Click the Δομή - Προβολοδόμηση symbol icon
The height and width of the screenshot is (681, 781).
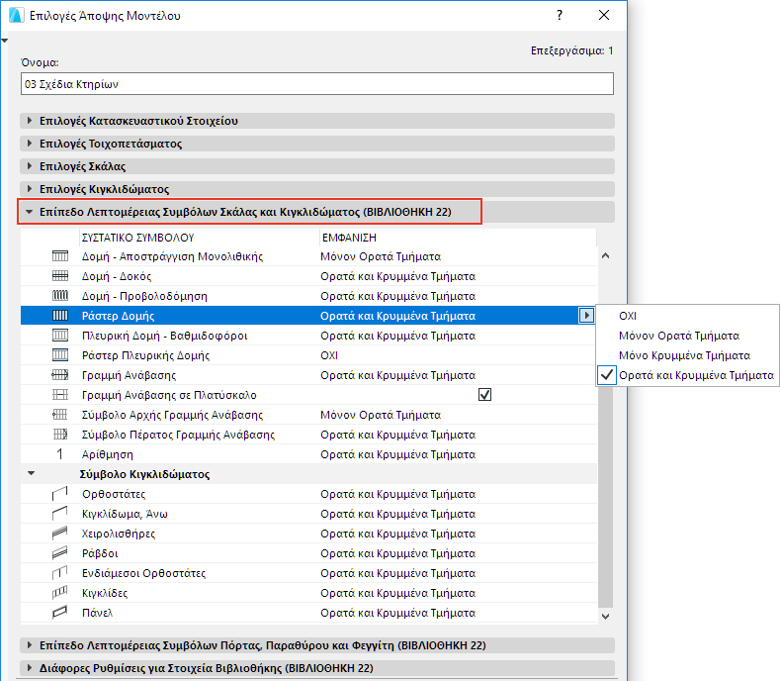coord(60,296)
